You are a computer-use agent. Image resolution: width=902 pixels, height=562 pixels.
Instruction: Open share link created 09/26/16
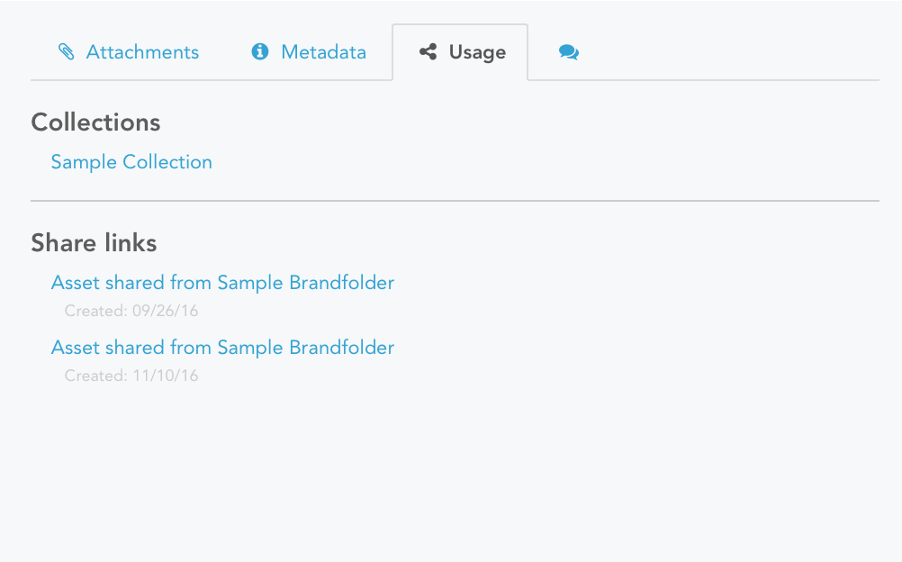point(222,283)
